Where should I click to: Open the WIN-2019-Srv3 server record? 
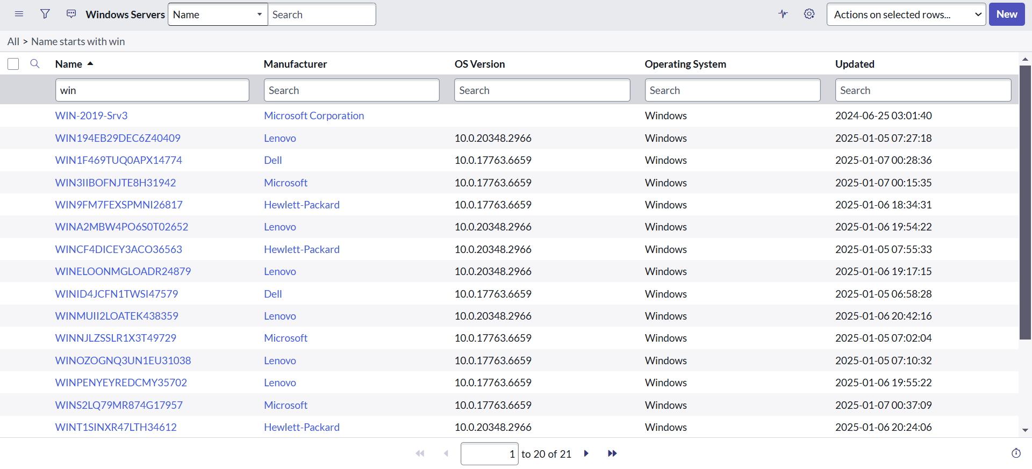(x=91, y=116)
